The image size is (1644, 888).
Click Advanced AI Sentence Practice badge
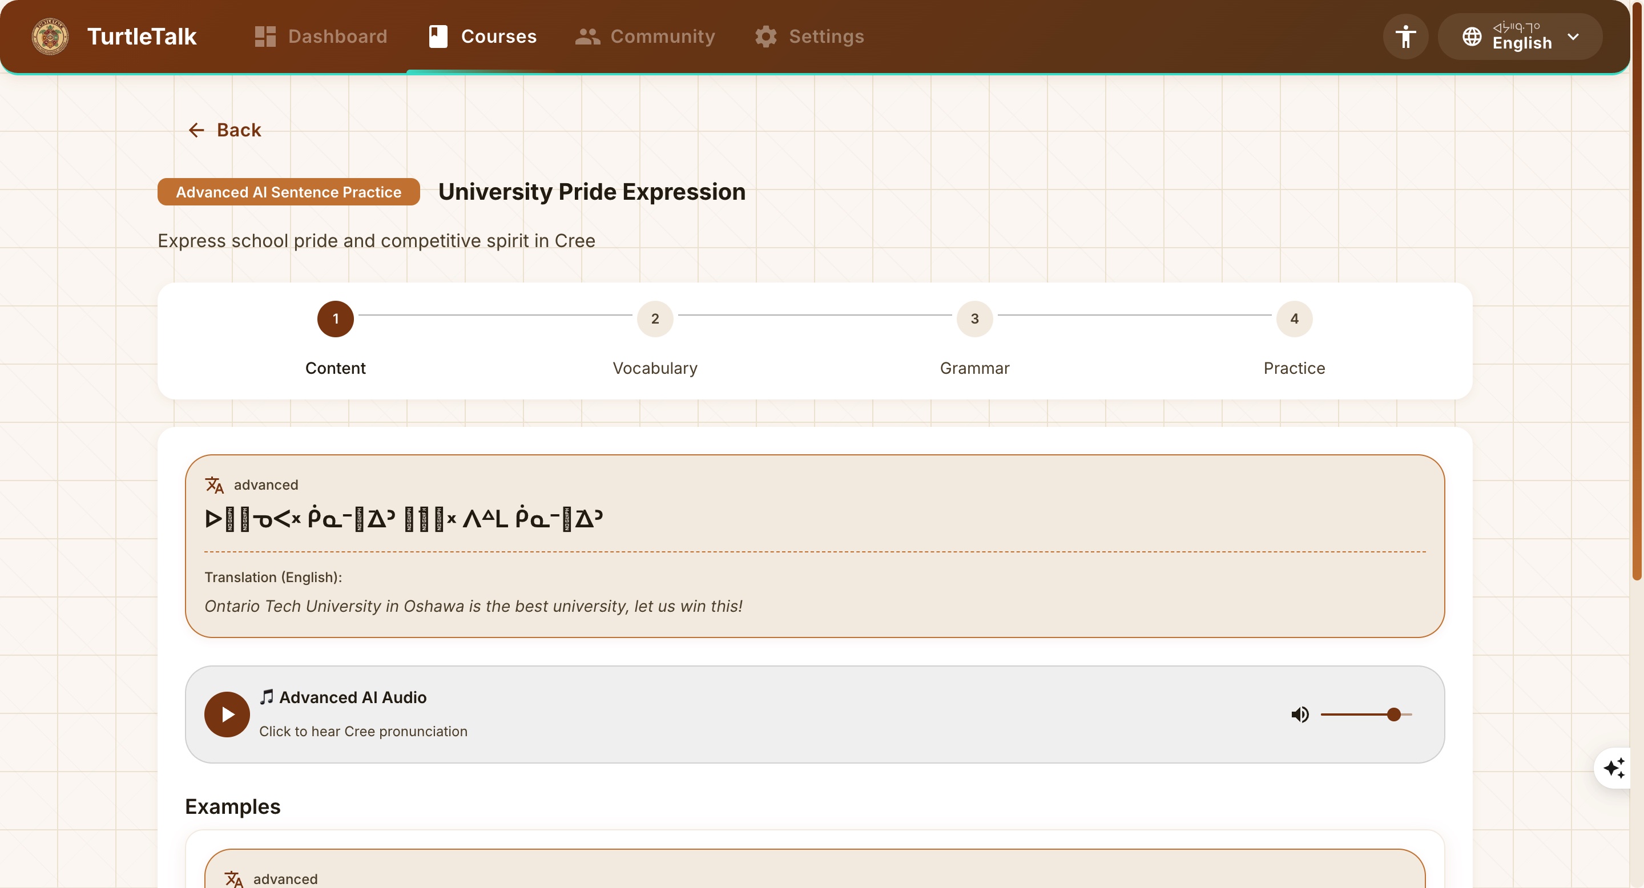tap(288, 192)
